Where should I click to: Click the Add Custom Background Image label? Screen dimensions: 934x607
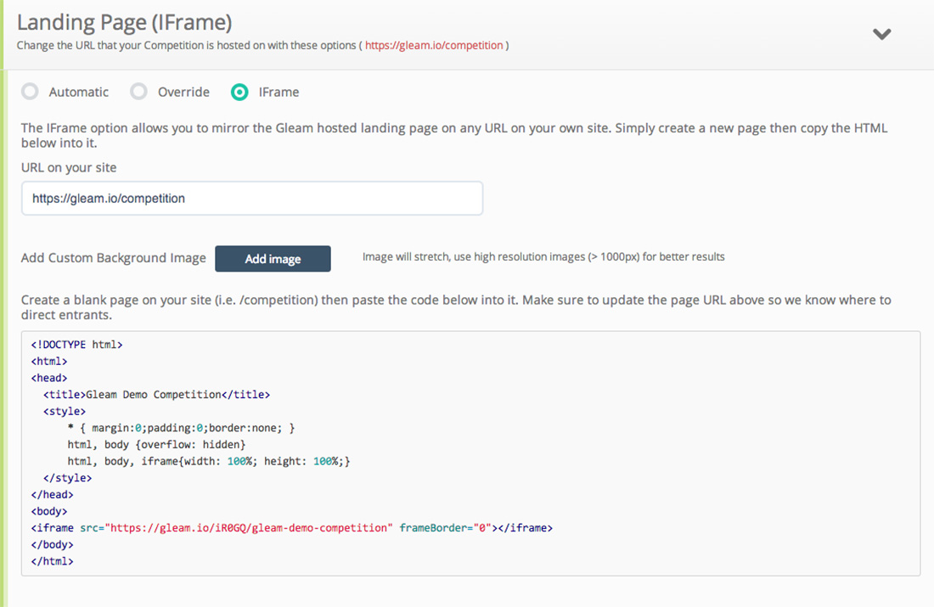(x=114, y=258)
